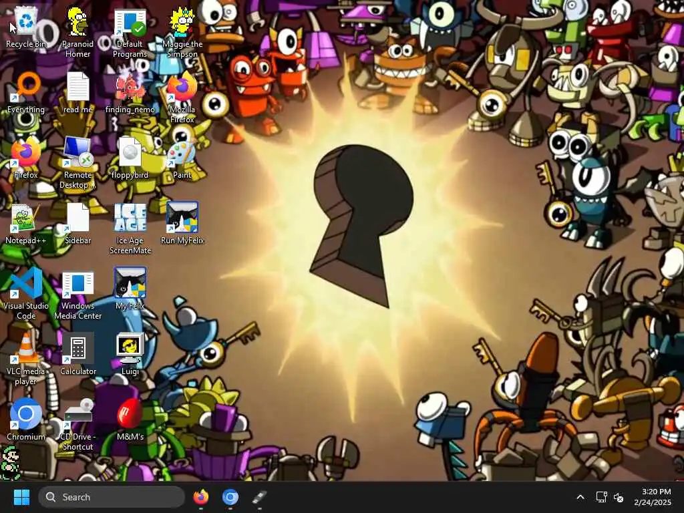
Task: Open the third pinned taskbar app
Action: click(x=259, y=497)
